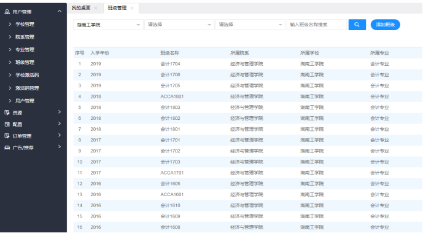Select class 会计1702

(x=170, y=151)
